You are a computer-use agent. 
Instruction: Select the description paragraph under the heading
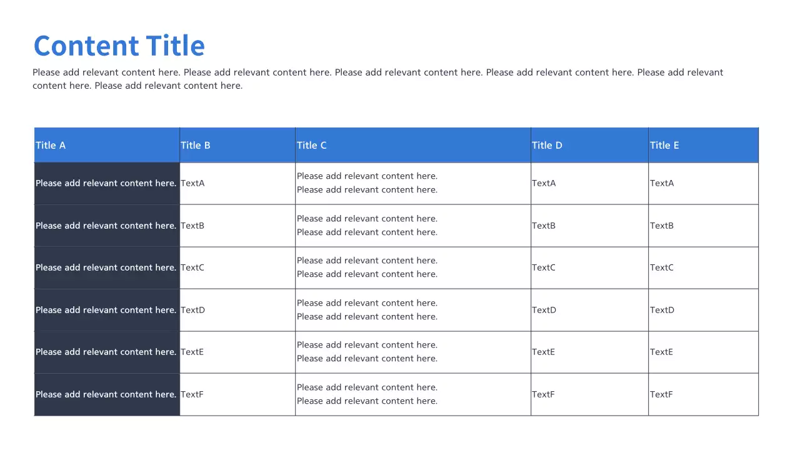(x=377, y=79)
